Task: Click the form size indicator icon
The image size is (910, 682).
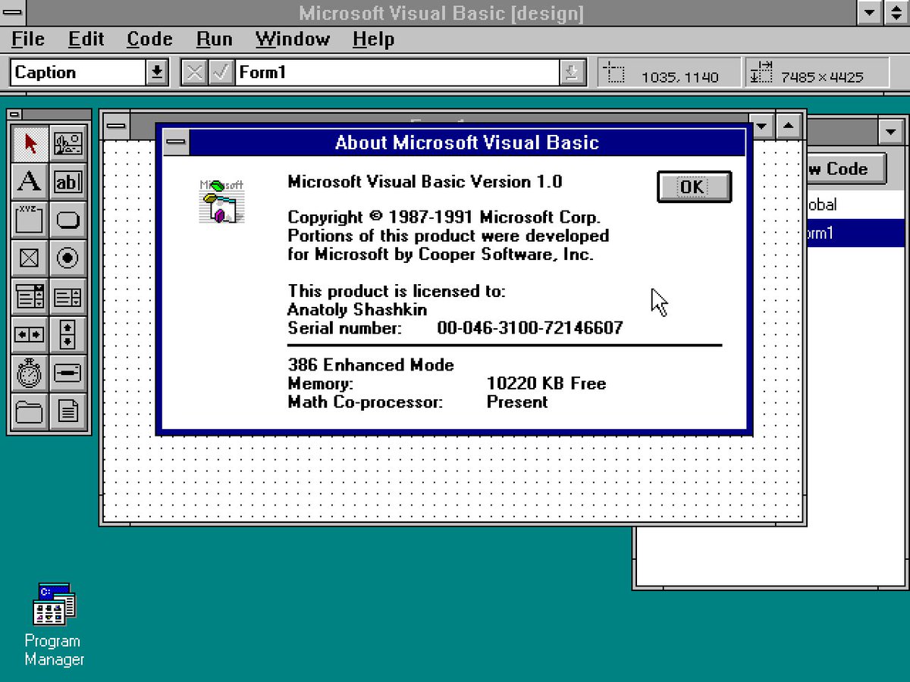Action: click(761, 74)
